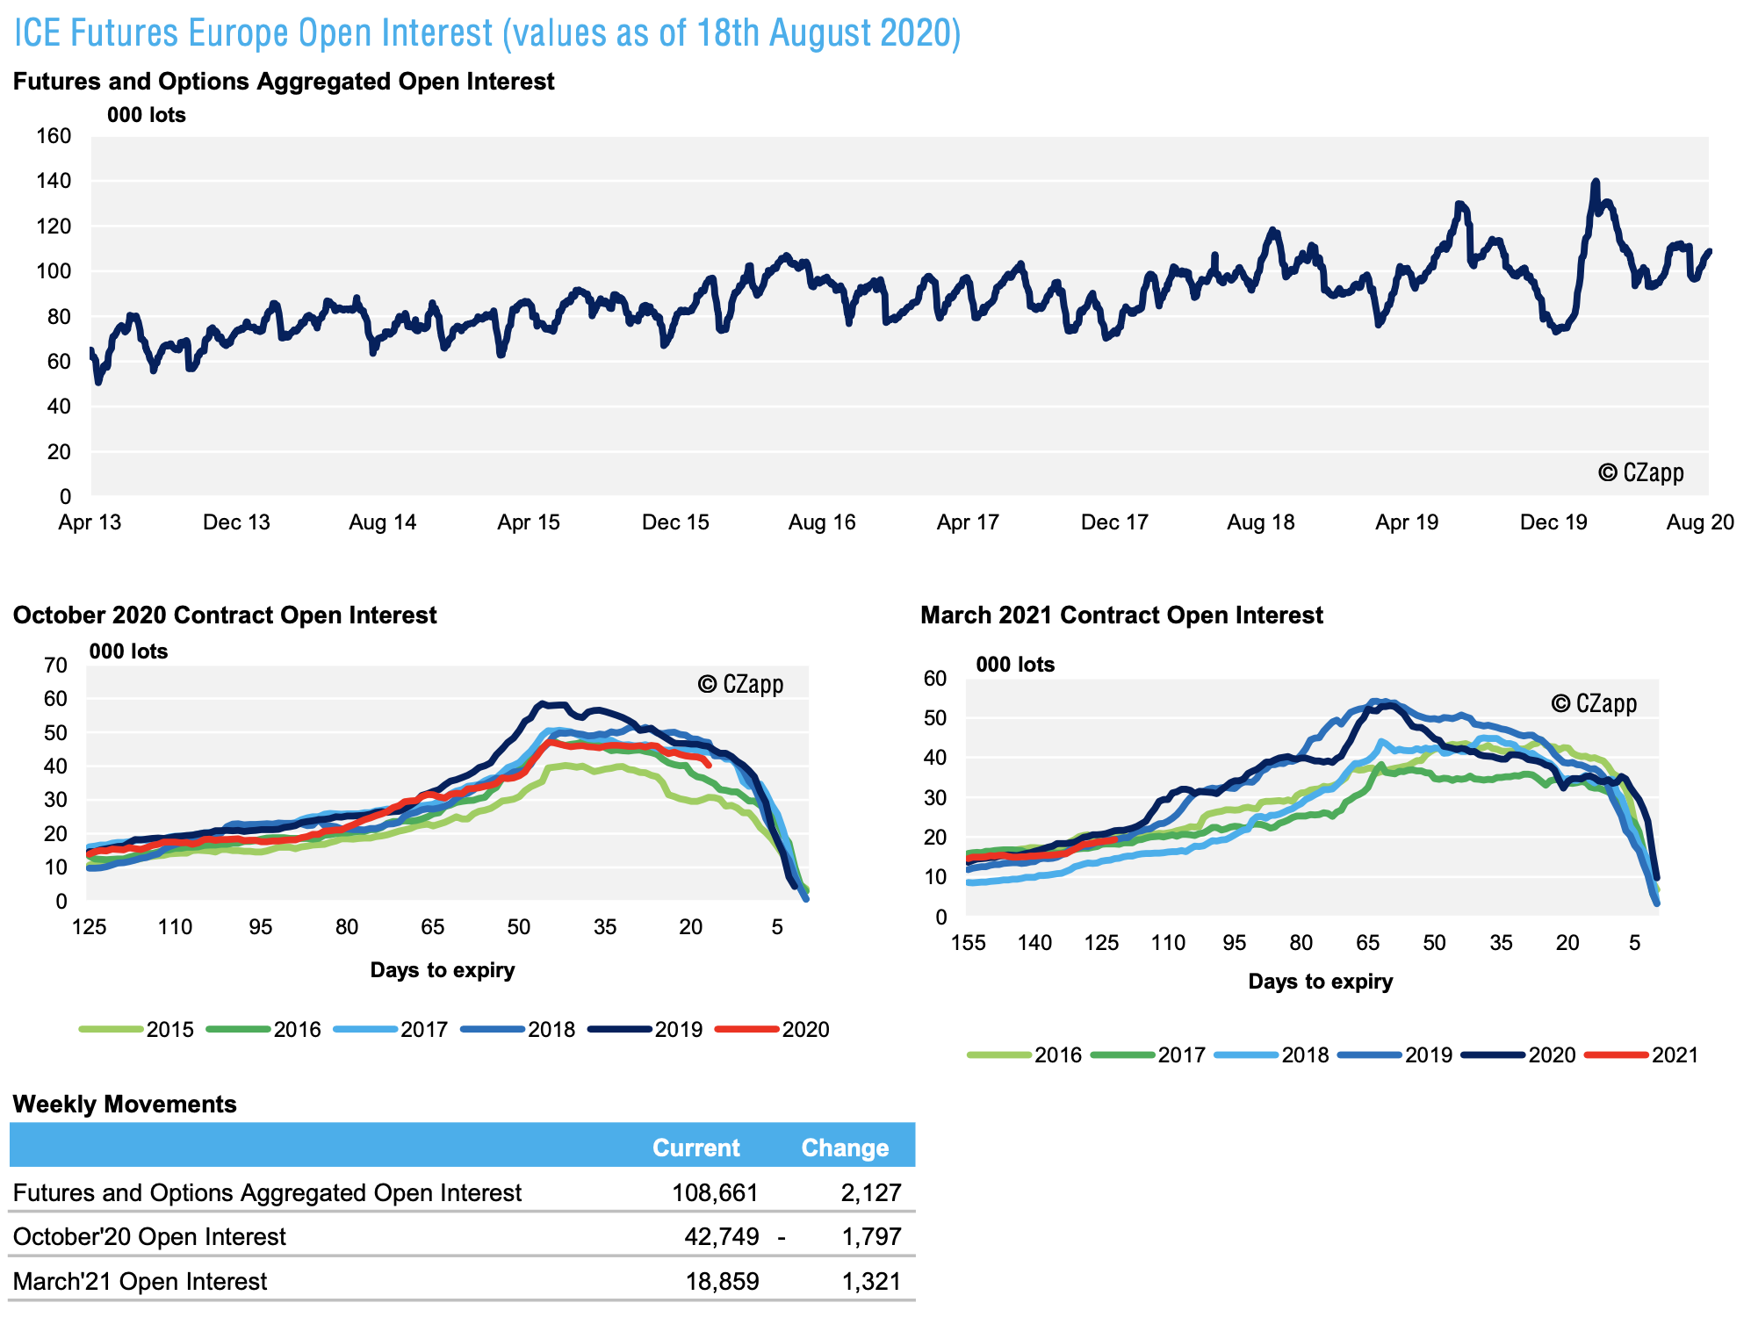The height and width of the screenshot is (1317, 1751).
Task: Click the 160 y-axis label on the top chart
Action: 54,135
